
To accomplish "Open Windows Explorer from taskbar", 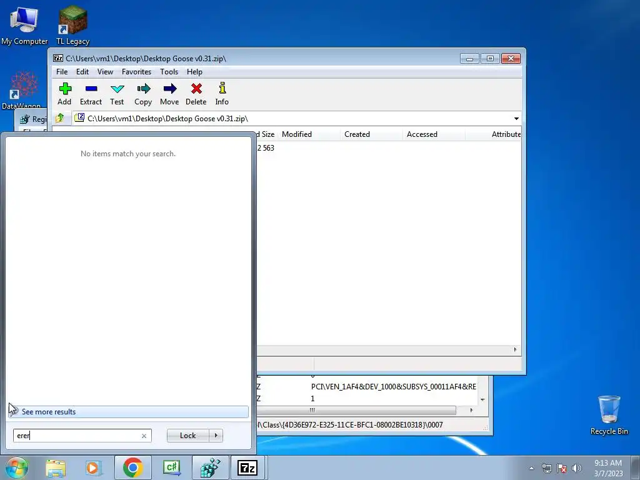I will click(x=56, y=467).
